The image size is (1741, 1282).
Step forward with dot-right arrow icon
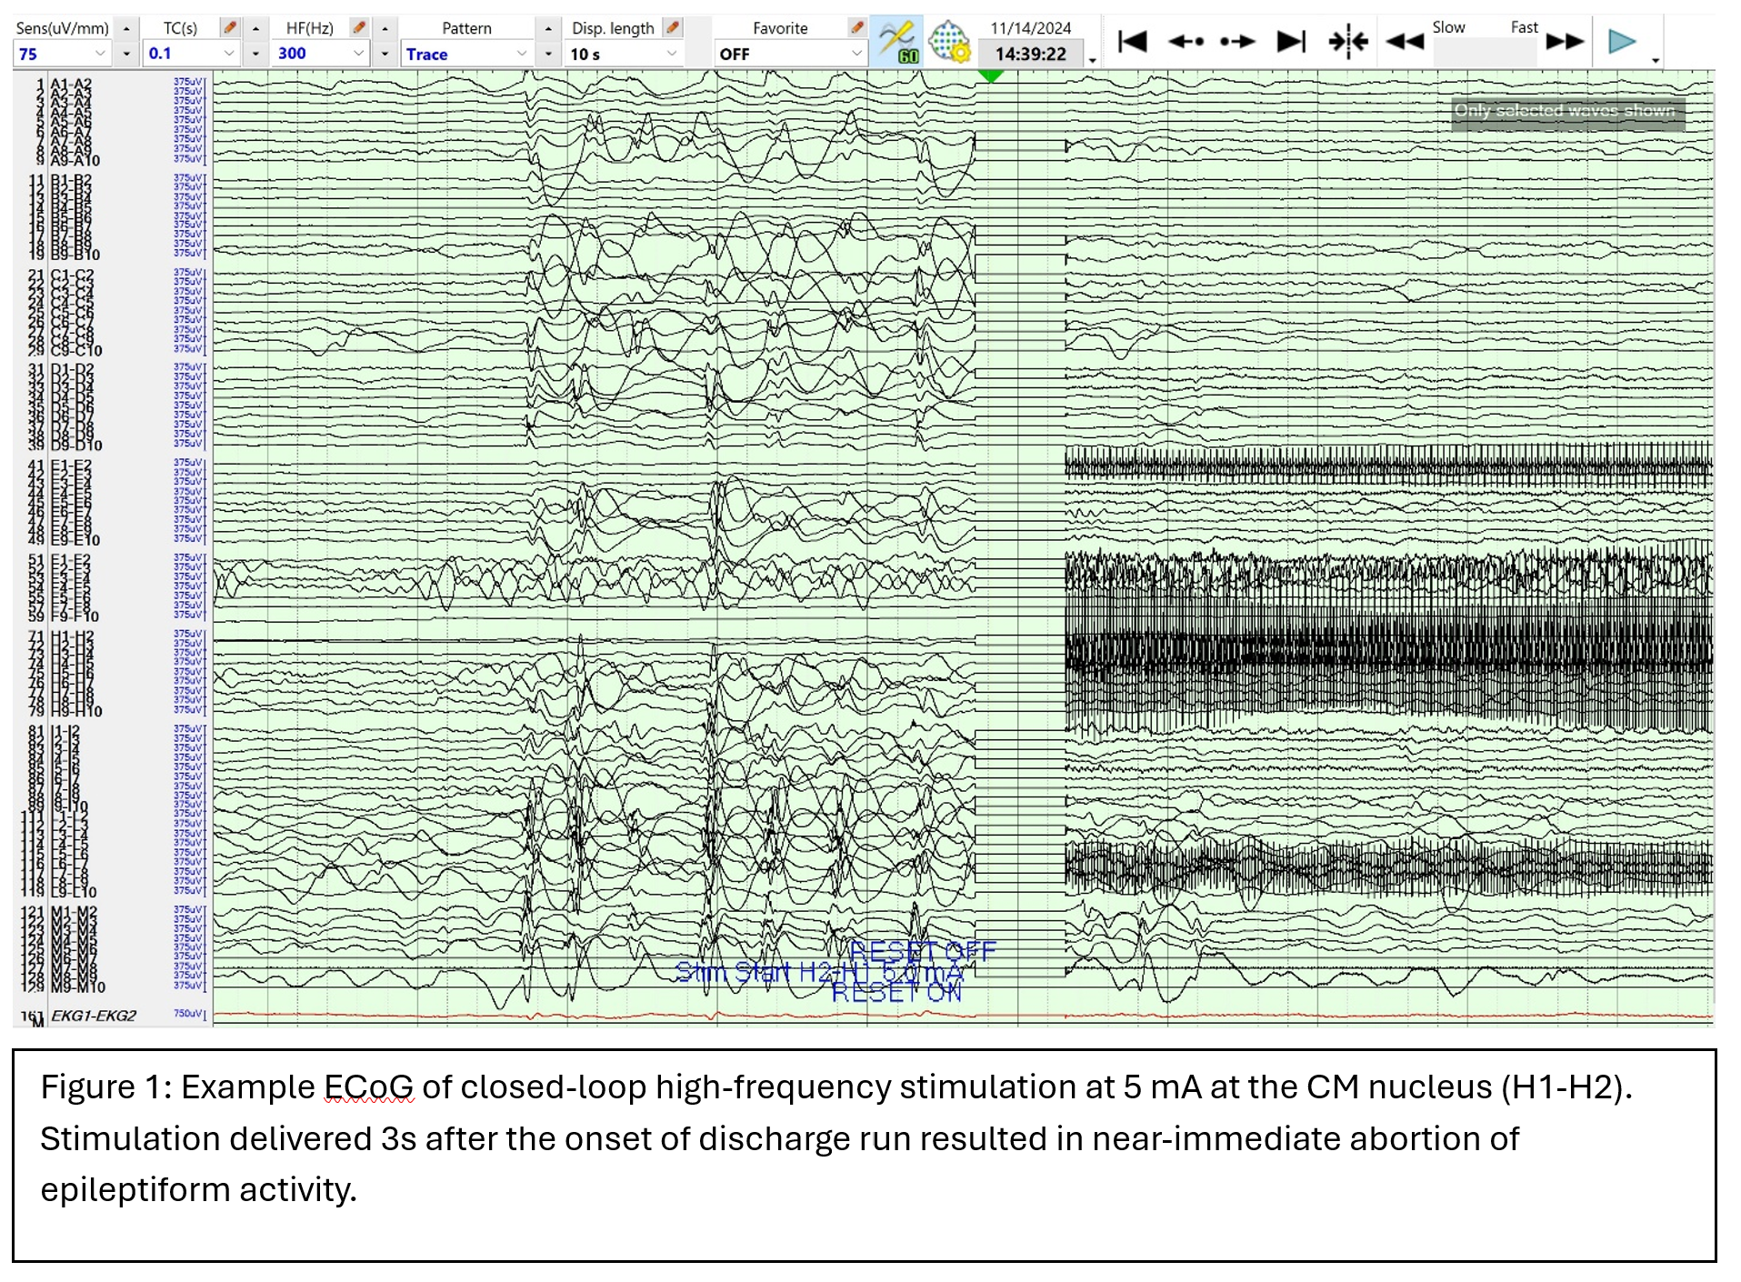pos(1237,42)
